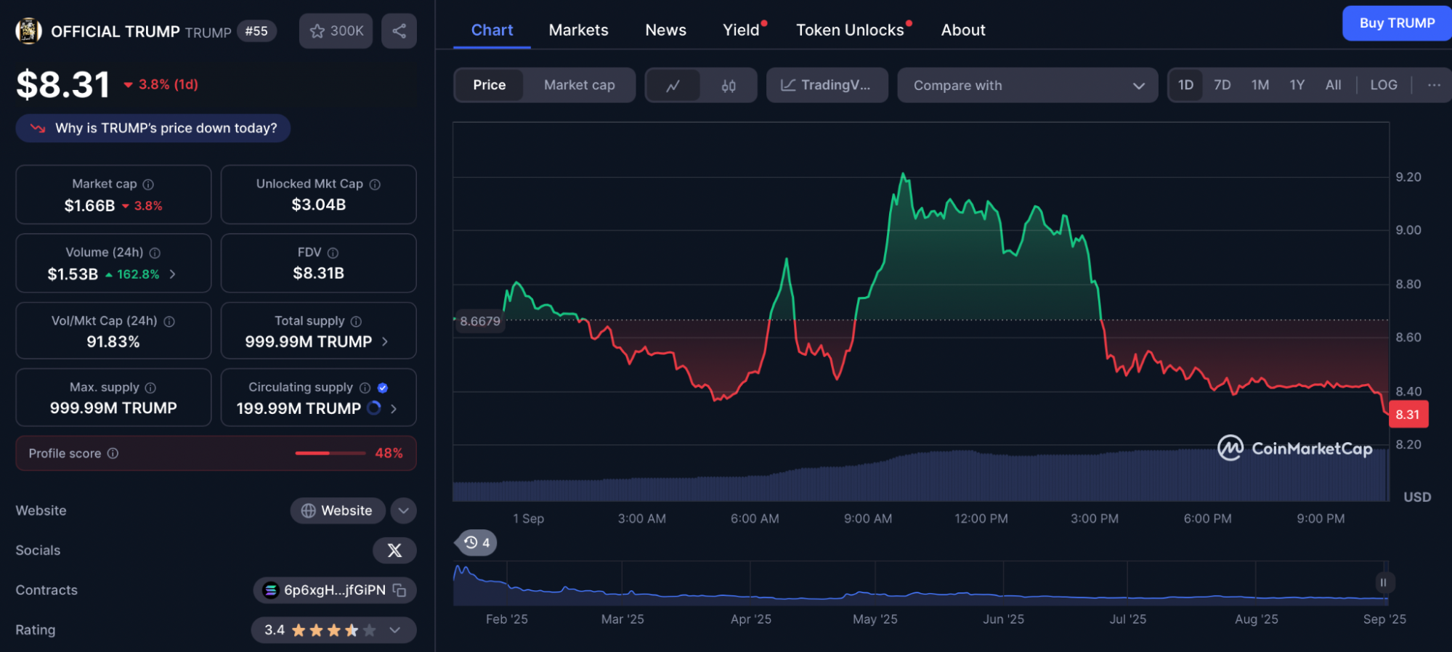Click the range slider pause handle
1452x652 pixels.
coord(1383,582)
